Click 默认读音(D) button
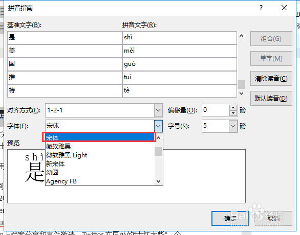300x235 pixels. click(271, 98)
